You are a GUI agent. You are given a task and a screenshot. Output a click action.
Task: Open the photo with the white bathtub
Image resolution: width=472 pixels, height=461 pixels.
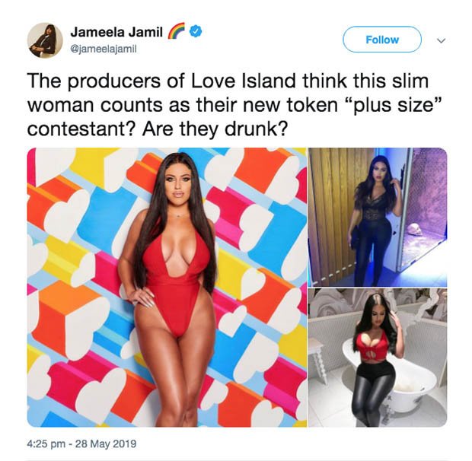[378, 358]
